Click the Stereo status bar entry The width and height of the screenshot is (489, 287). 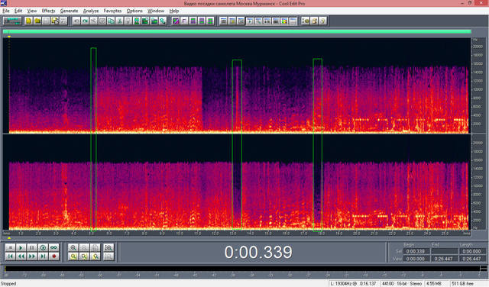pyautogui.click(x=416, y=284)
